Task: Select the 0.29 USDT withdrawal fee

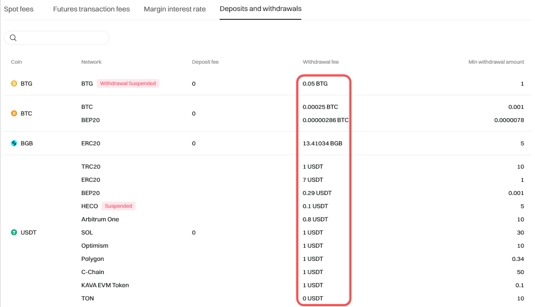Action: click(x=317, y=193)
